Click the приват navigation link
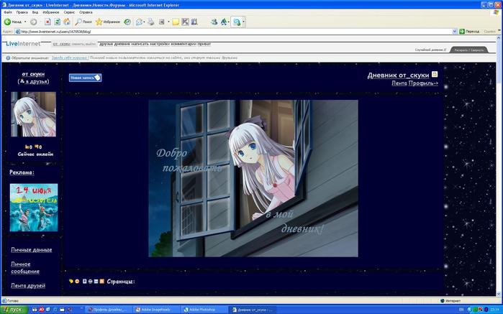This screenshot has height=314, width=503. pos(204,44)
